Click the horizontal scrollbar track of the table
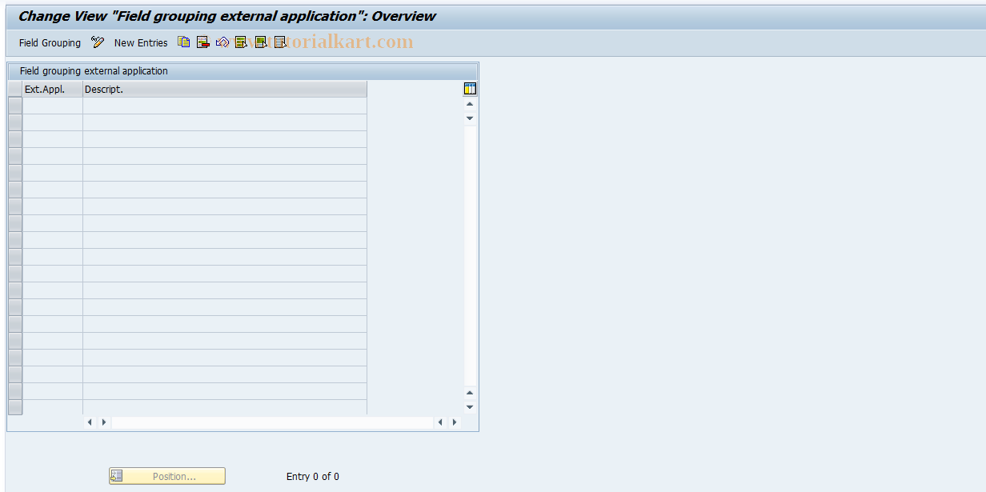This screenshot has height=492, width=986. pyautogui.click(x=272, y=422)
